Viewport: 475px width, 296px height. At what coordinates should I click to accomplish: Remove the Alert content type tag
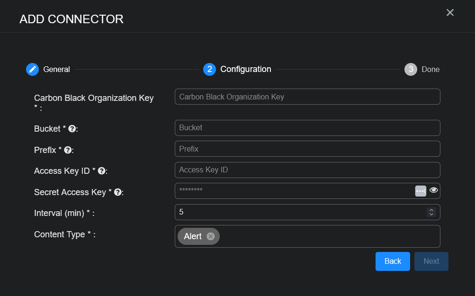pyautogui.click(x=211, y=236)
